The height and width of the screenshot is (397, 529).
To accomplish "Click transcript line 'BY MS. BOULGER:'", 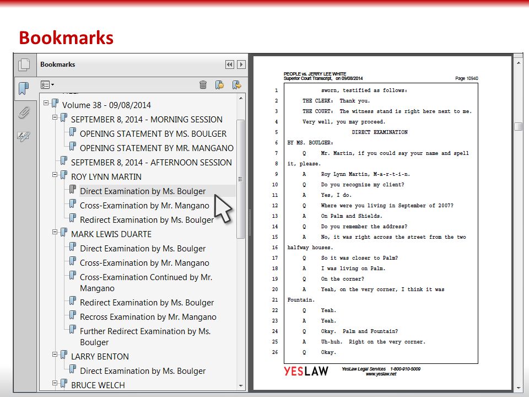I will [310, 142].
